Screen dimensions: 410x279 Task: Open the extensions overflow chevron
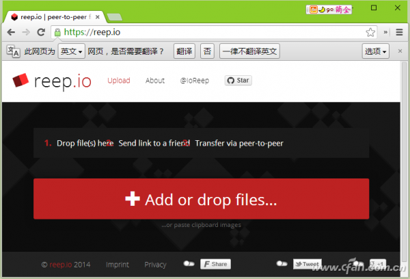tap(385, 32)
